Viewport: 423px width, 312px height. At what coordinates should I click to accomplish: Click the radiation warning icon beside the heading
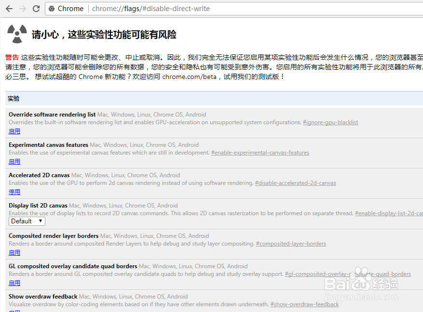point(17,34)
